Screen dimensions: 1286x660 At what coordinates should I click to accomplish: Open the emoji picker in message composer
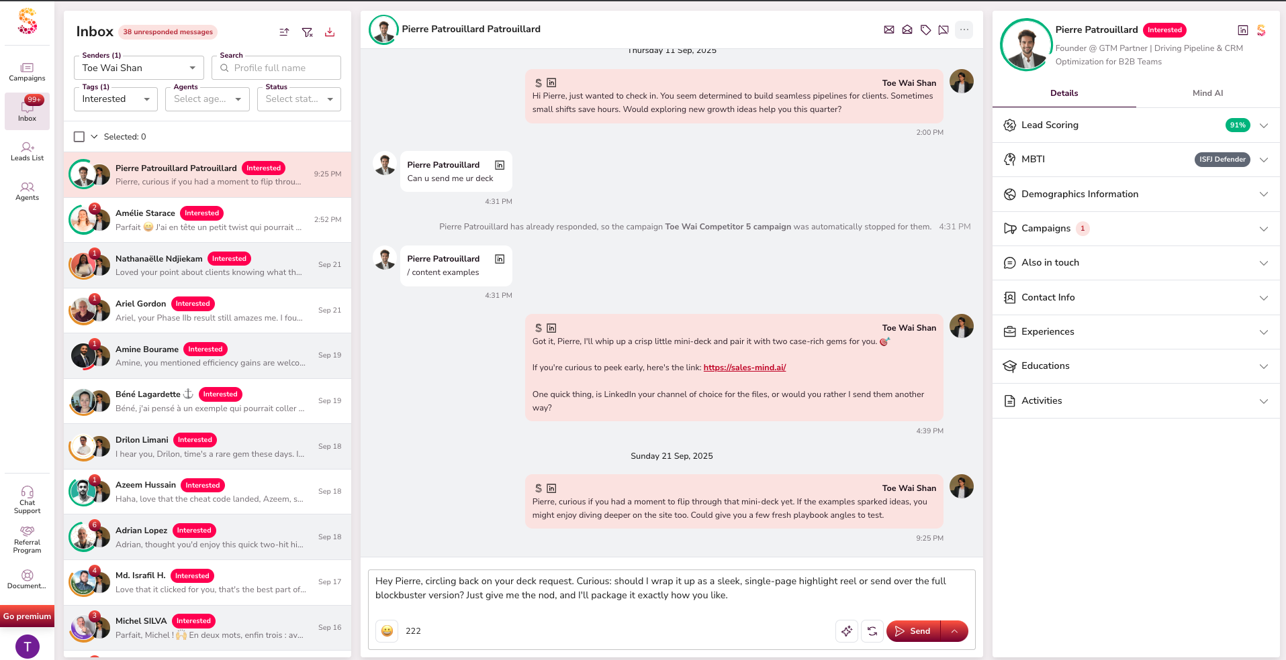point(387,631)
